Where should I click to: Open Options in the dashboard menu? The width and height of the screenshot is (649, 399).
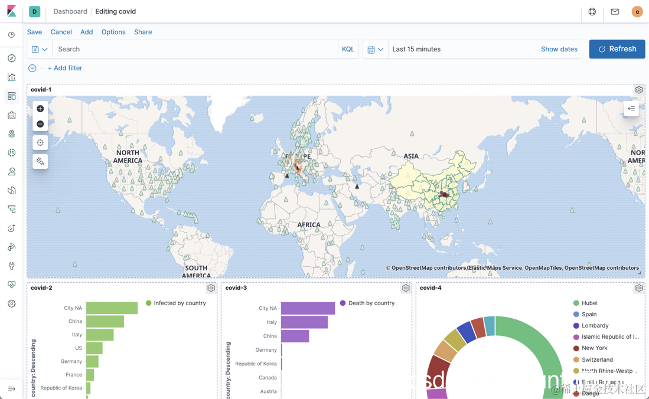coord(113,32)
